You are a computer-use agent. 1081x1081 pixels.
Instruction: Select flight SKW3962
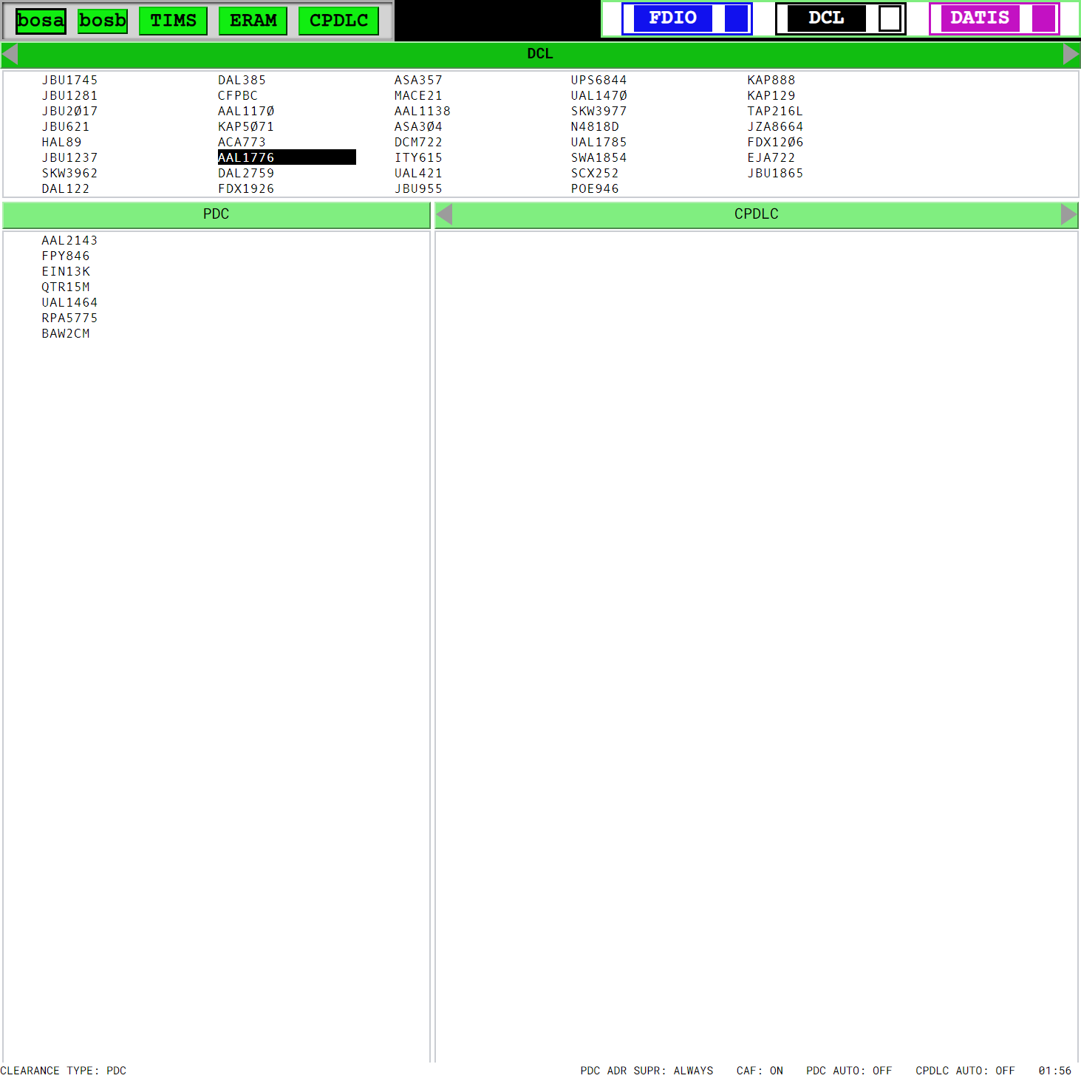point(69,173)
